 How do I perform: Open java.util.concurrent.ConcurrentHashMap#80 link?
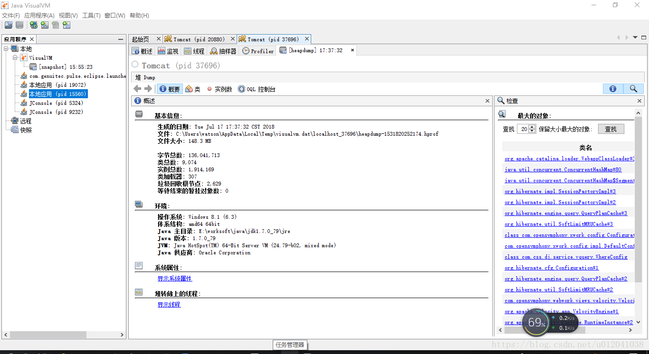563,169
